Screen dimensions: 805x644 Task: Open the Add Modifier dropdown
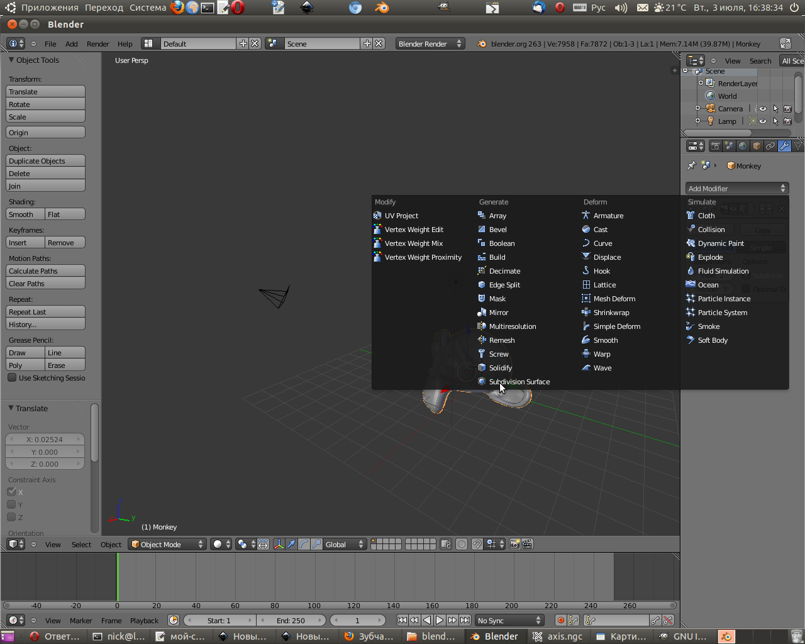click(737, 188)
